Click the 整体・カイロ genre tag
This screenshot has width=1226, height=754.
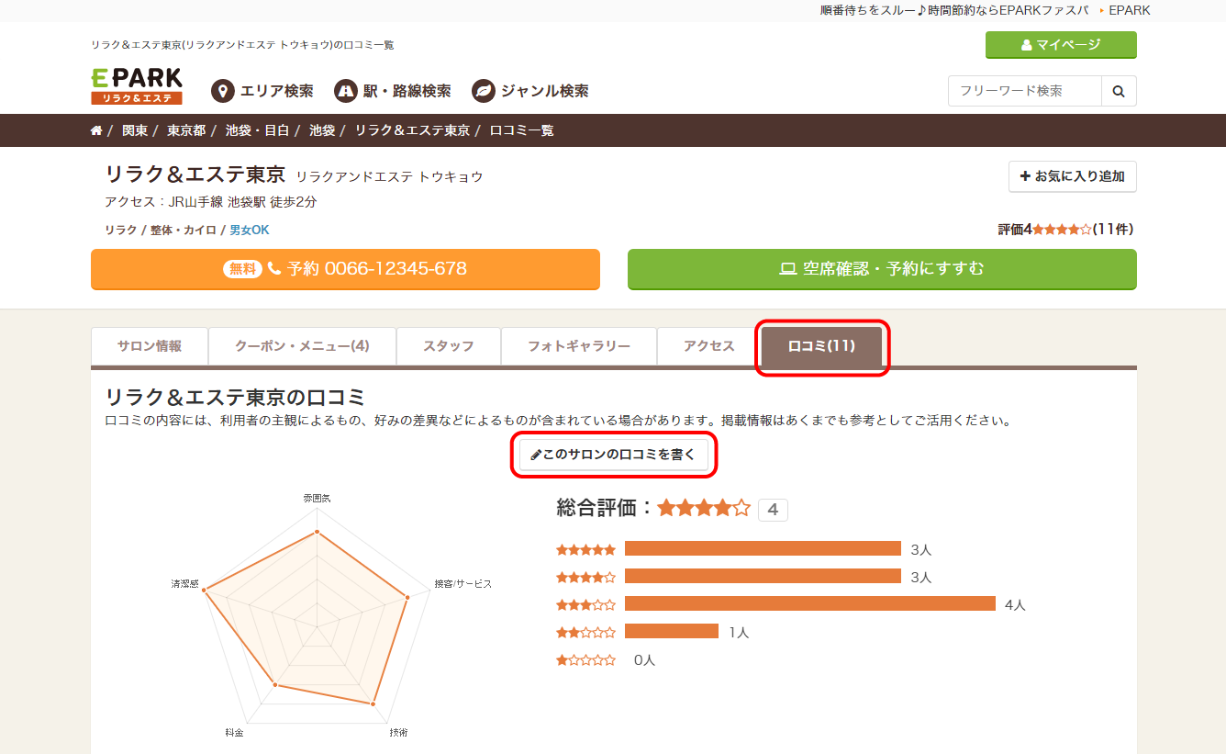[184, 230]
